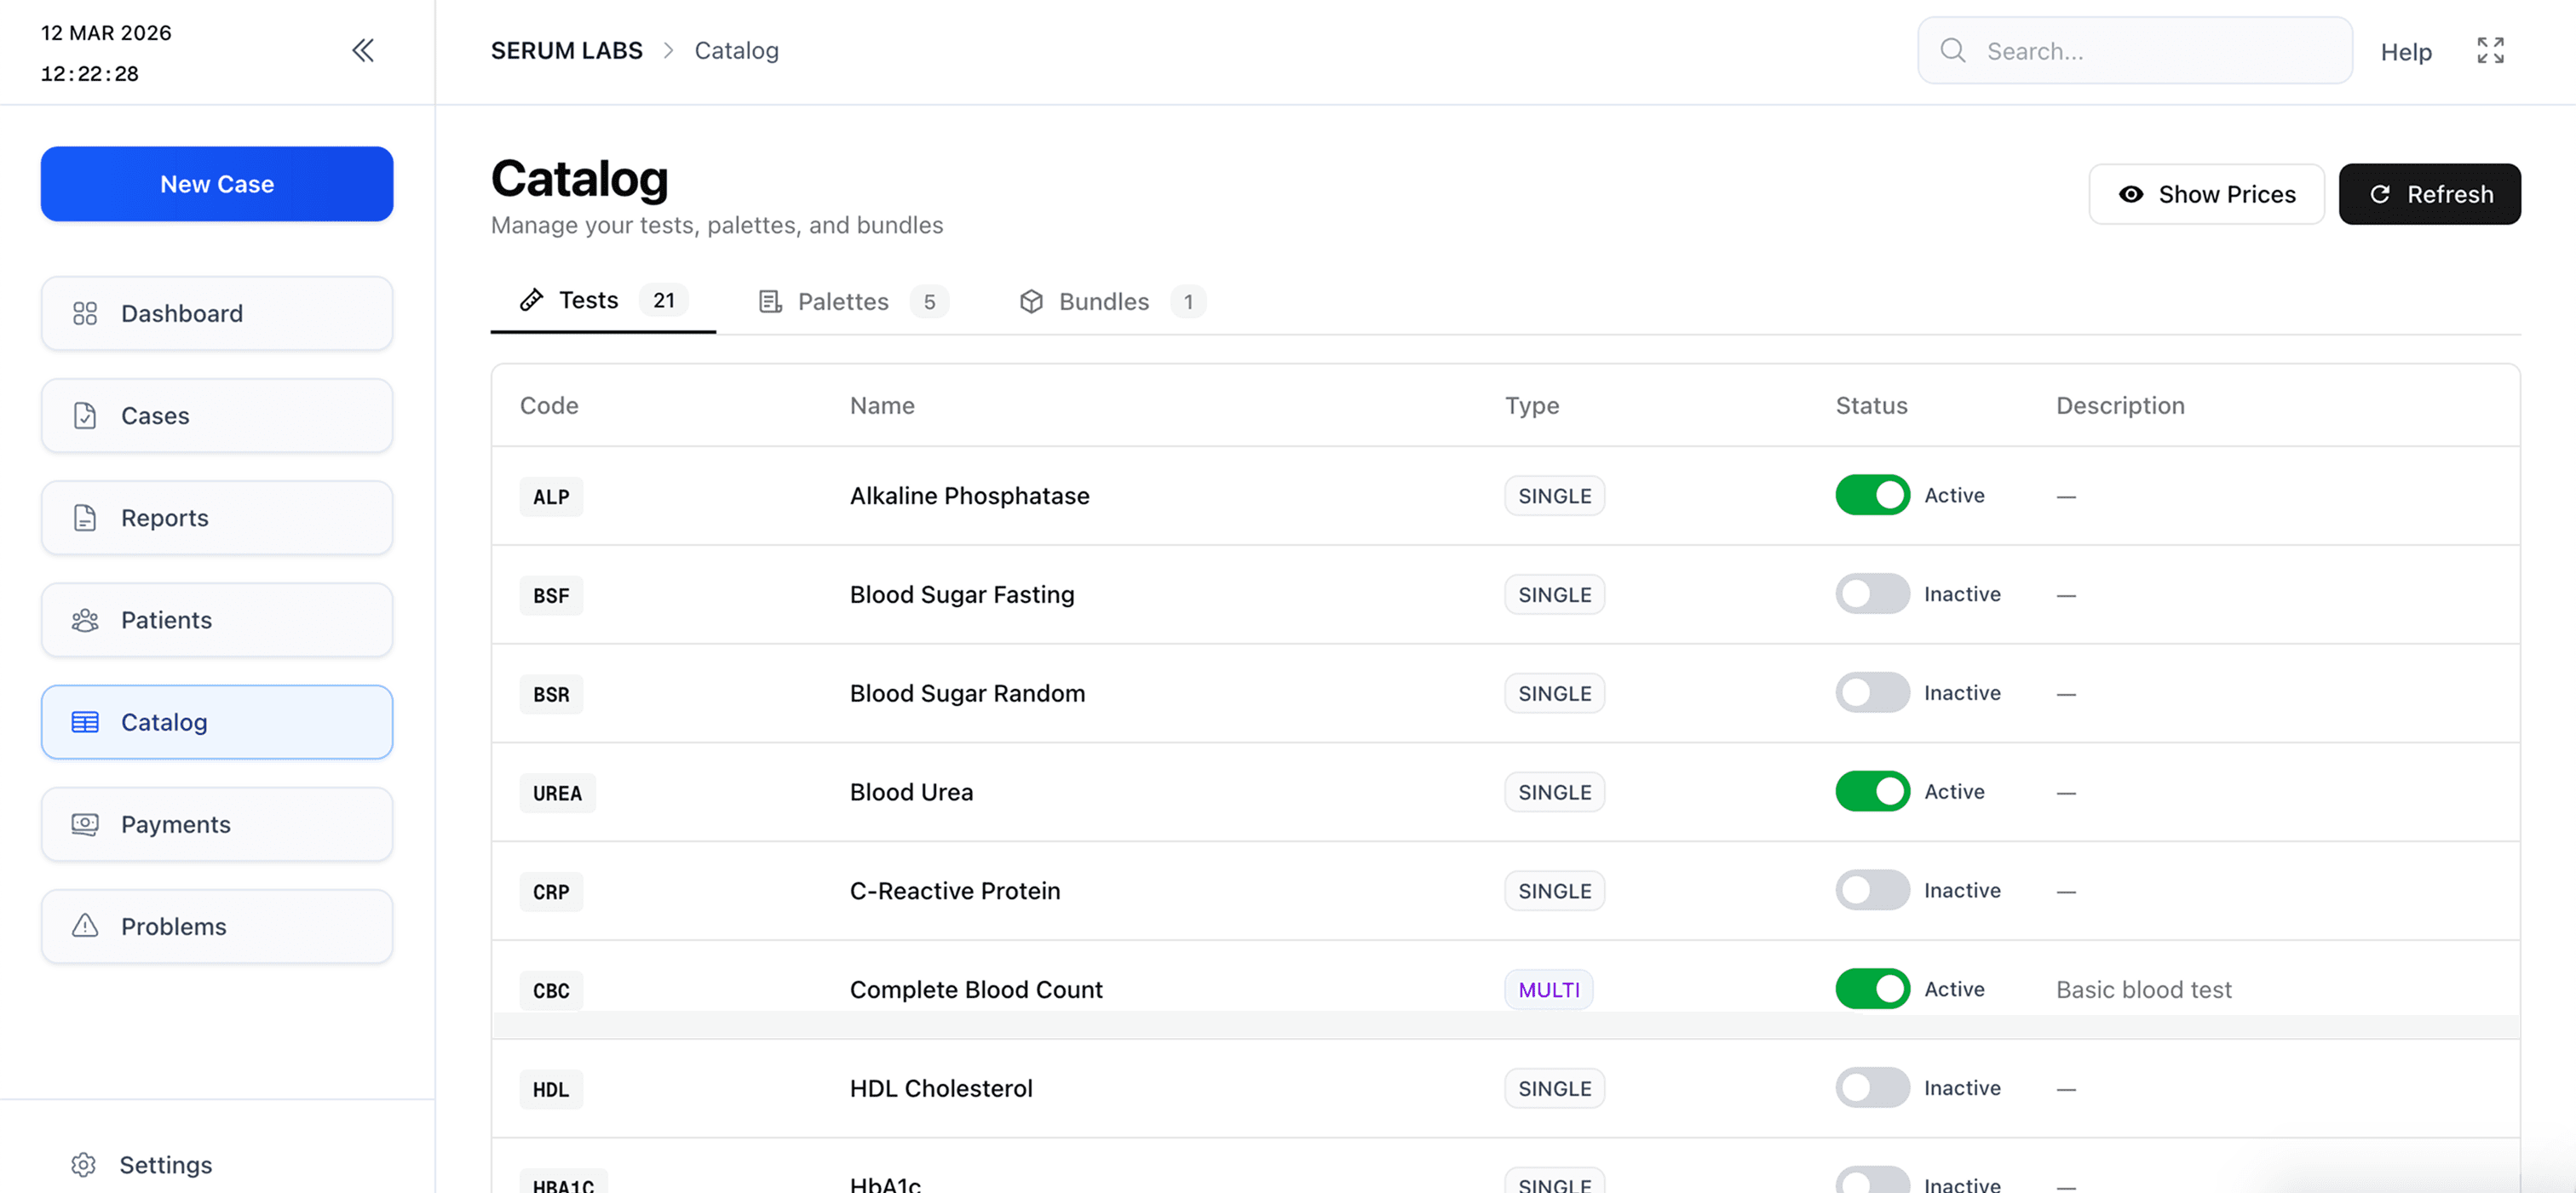Click the Reports document icon
The height and width of the screenshot is (1193, 2576).
(x=85, y=518)
